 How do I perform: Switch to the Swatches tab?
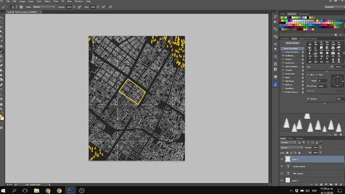coord(292,14)
